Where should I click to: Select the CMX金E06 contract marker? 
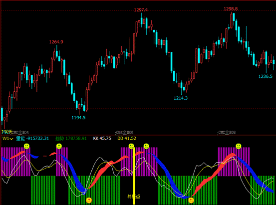125,132
